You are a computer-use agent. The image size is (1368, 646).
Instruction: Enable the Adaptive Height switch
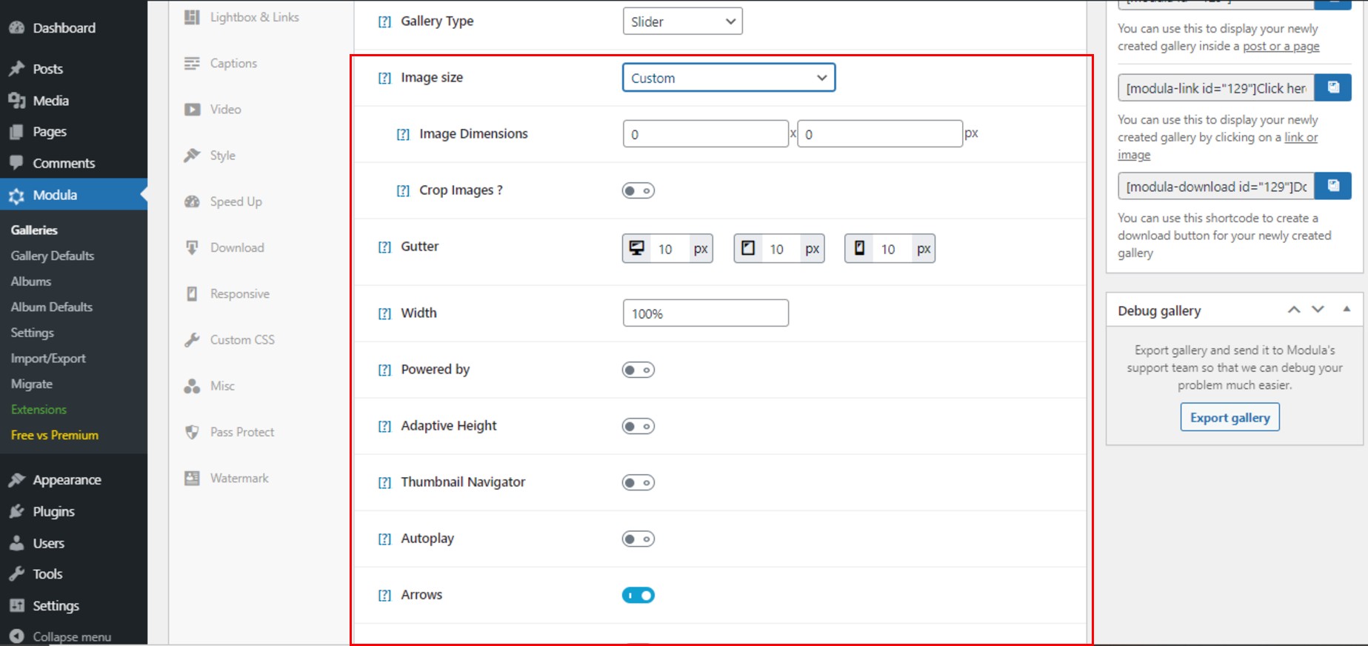click(x=638, y=426)
